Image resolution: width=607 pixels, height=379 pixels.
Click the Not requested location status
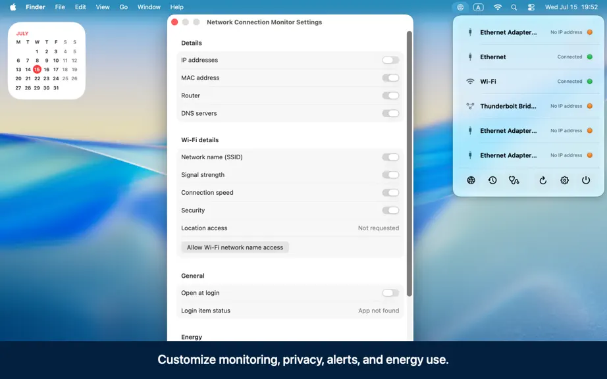(x=378, y=228)
